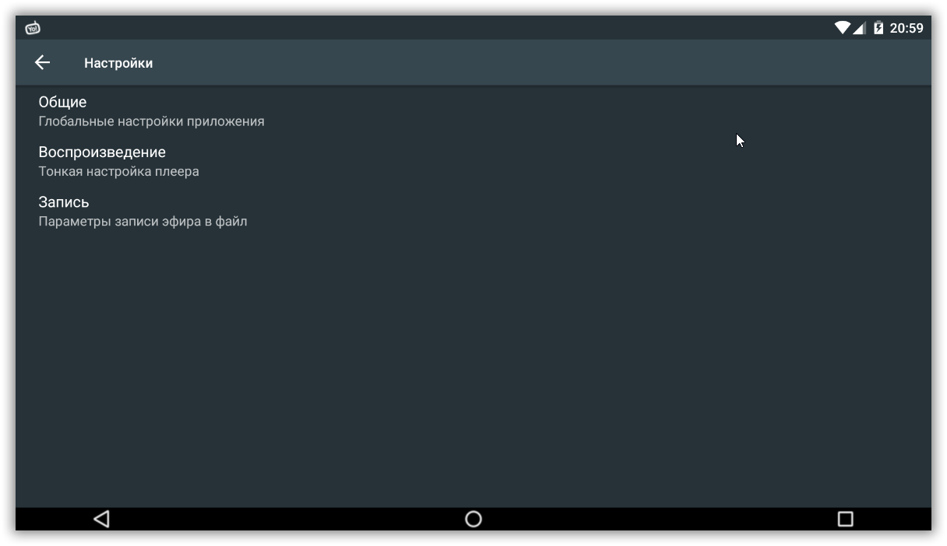Click 'Параметры записи эфира в файл' text

pyautogui.click(x=143, y=222)
